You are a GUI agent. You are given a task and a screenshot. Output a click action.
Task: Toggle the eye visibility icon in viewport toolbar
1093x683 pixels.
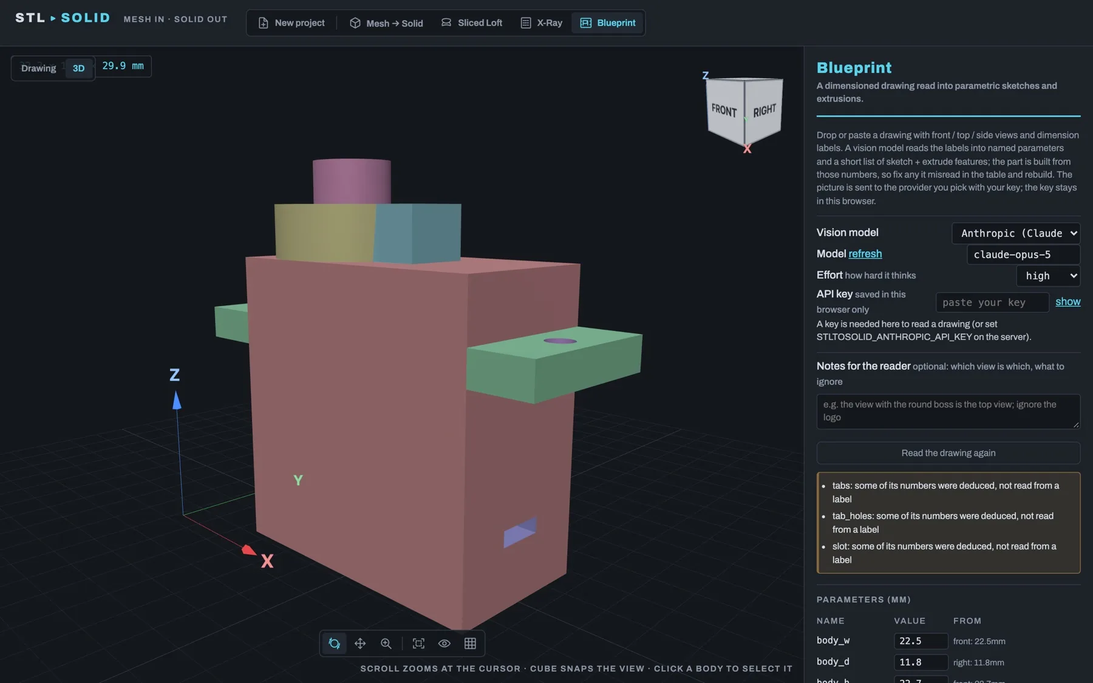pyautogui.click(x=444, y=644)
